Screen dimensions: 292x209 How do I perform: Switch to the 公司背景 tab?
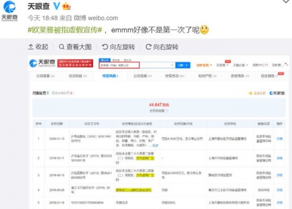(45, 76)
